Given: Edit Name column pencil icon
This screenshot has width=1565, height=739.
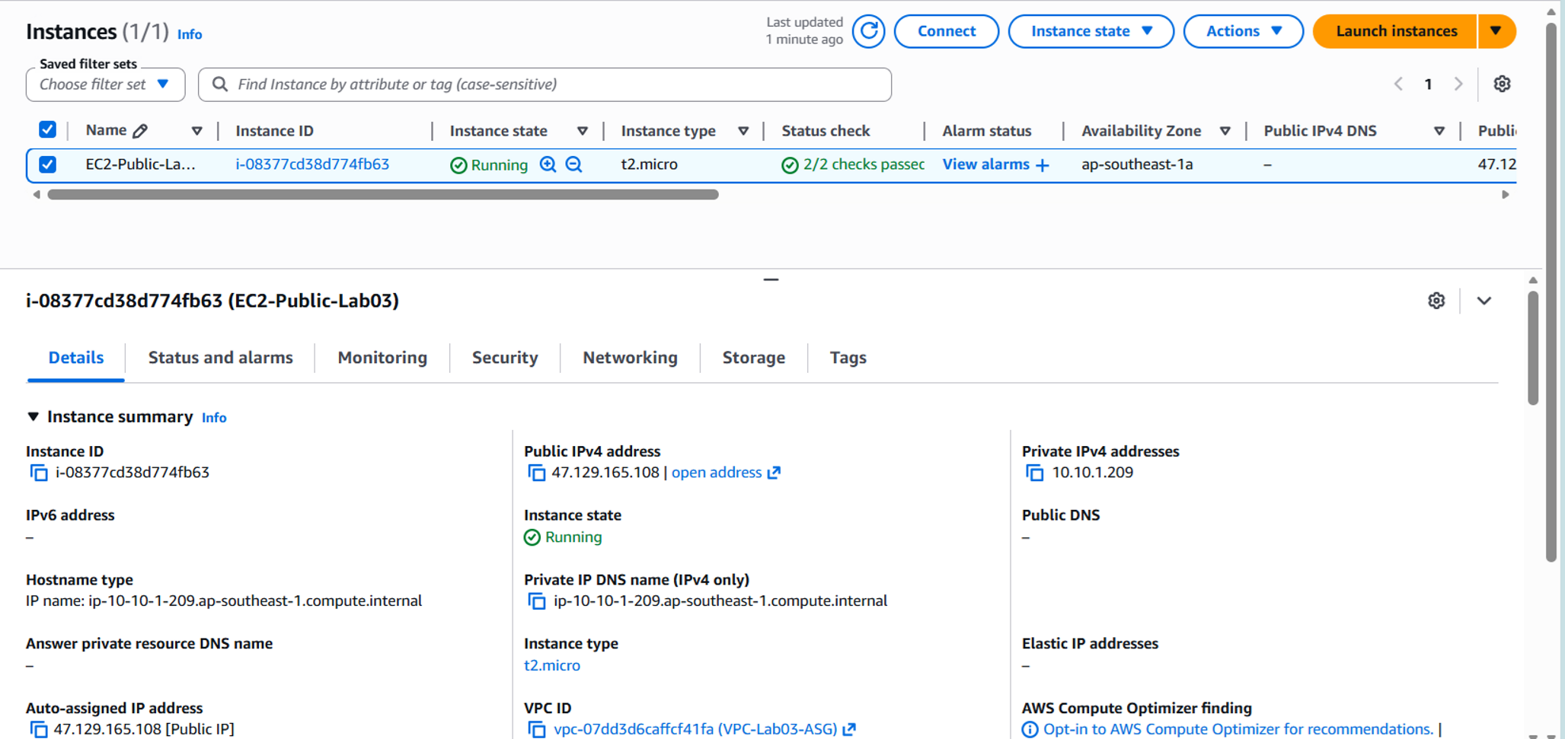Looking at the screenshot, I should click(x=140, y=131).
